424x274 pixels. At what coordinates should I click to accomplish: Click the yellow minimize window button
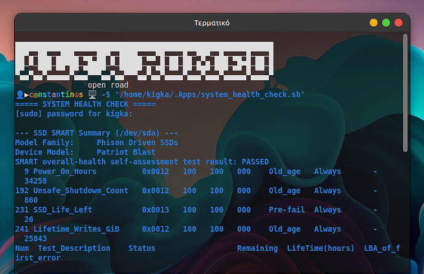click(x=374, y=23)
